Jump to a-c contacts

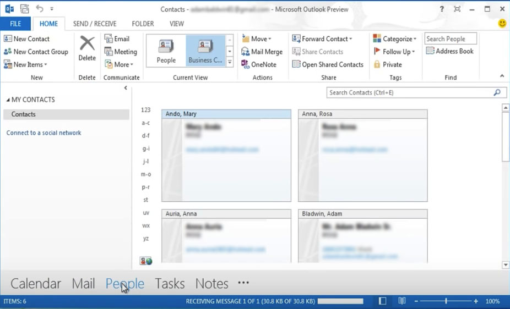coord(146,123)
